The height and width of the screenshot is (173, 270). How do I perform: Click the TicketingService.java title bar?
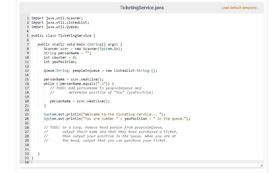[141, 8]
